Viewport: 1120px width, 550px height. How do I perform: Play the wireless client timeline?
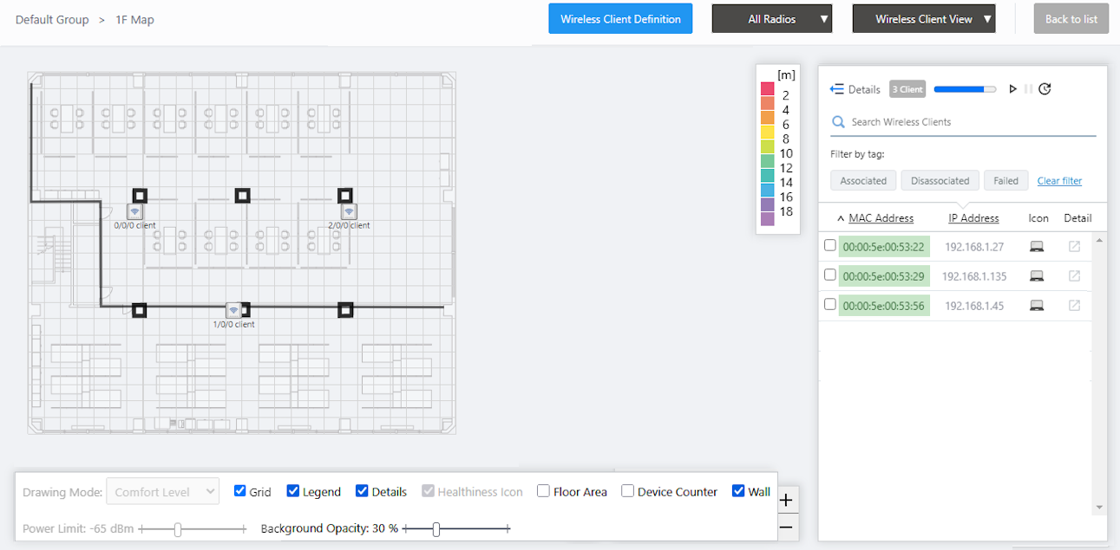click(x=1012, y=89)
